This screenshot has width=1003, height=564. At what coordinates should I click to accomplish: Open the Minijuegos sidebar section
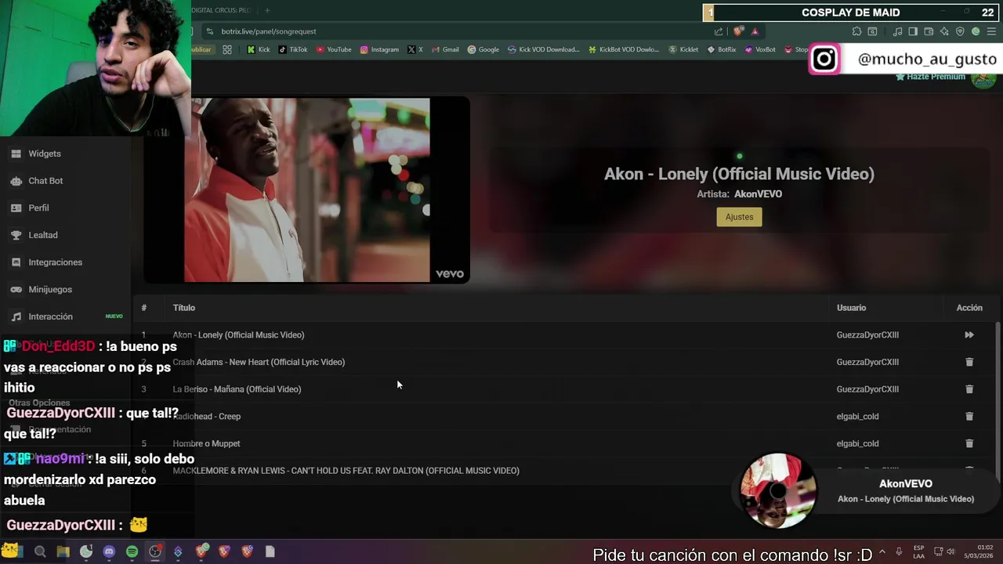(x=50, y=289)
